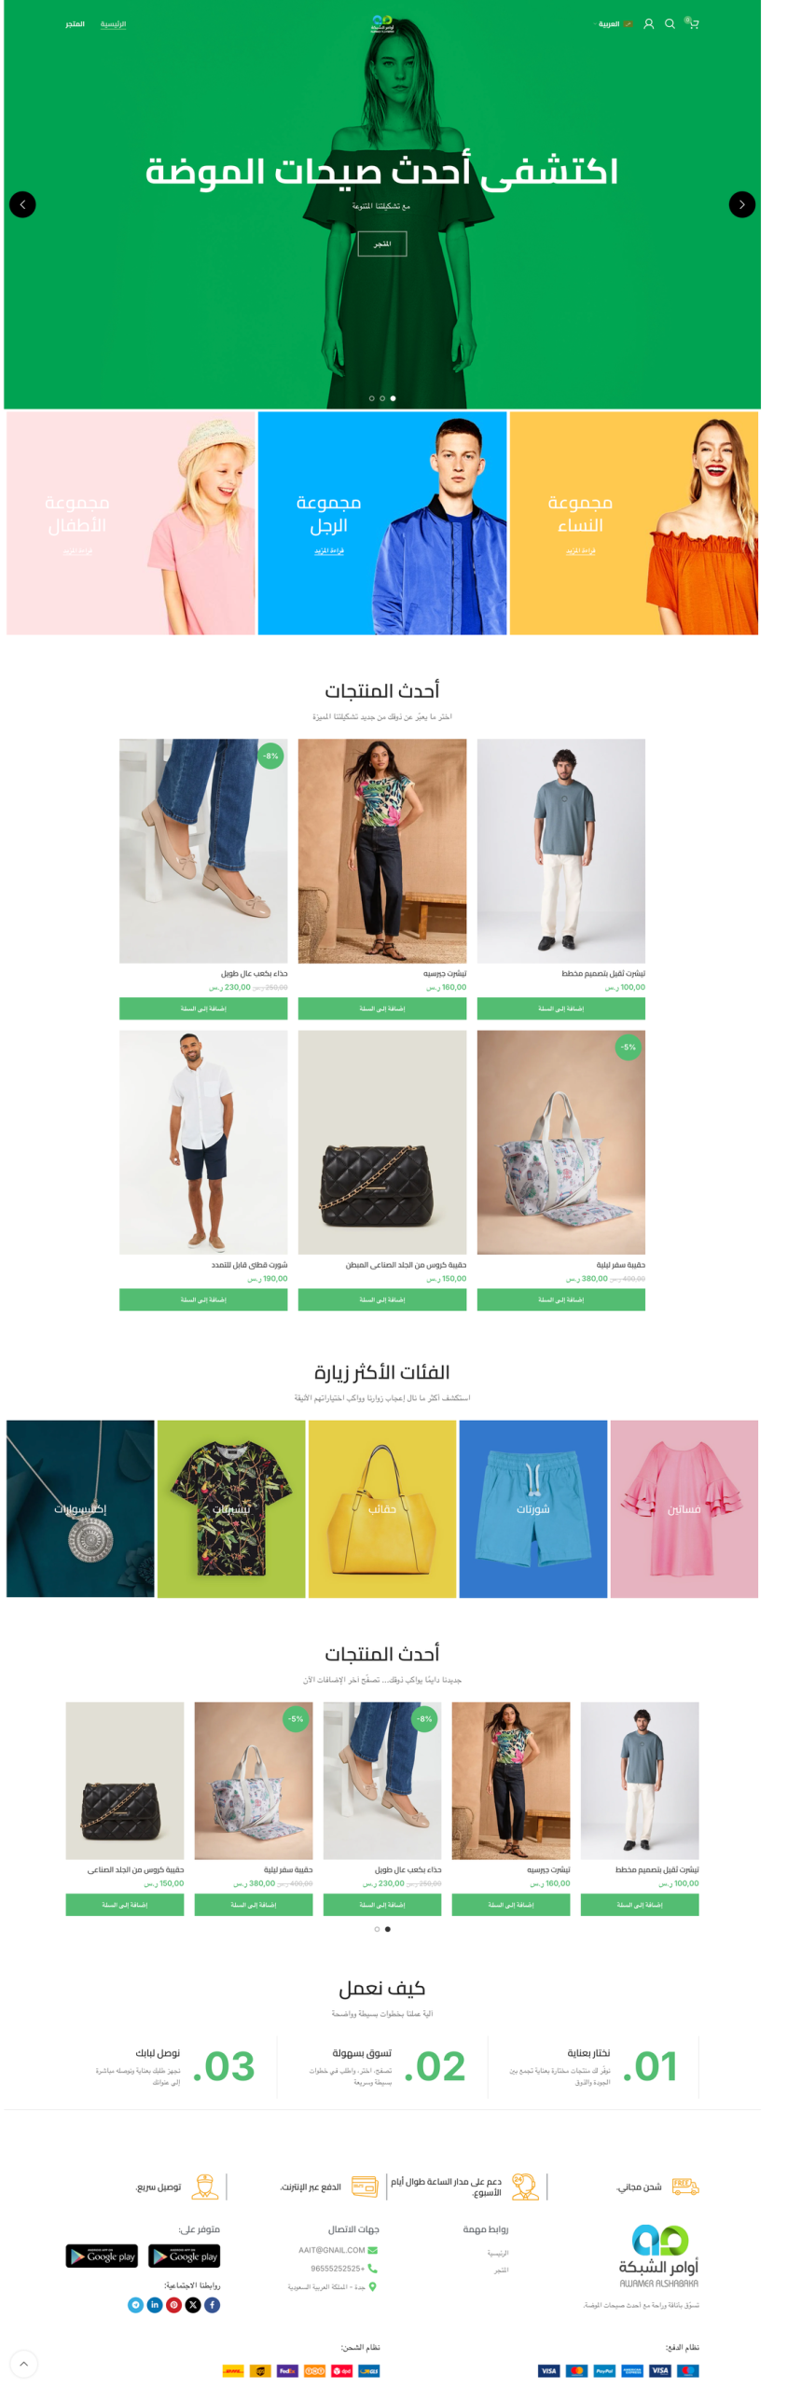Image resolution: width=801 pixels, height=2388 pixels.
Task: Select the الرئيسية menu item
Action: (x=113, y=24)
